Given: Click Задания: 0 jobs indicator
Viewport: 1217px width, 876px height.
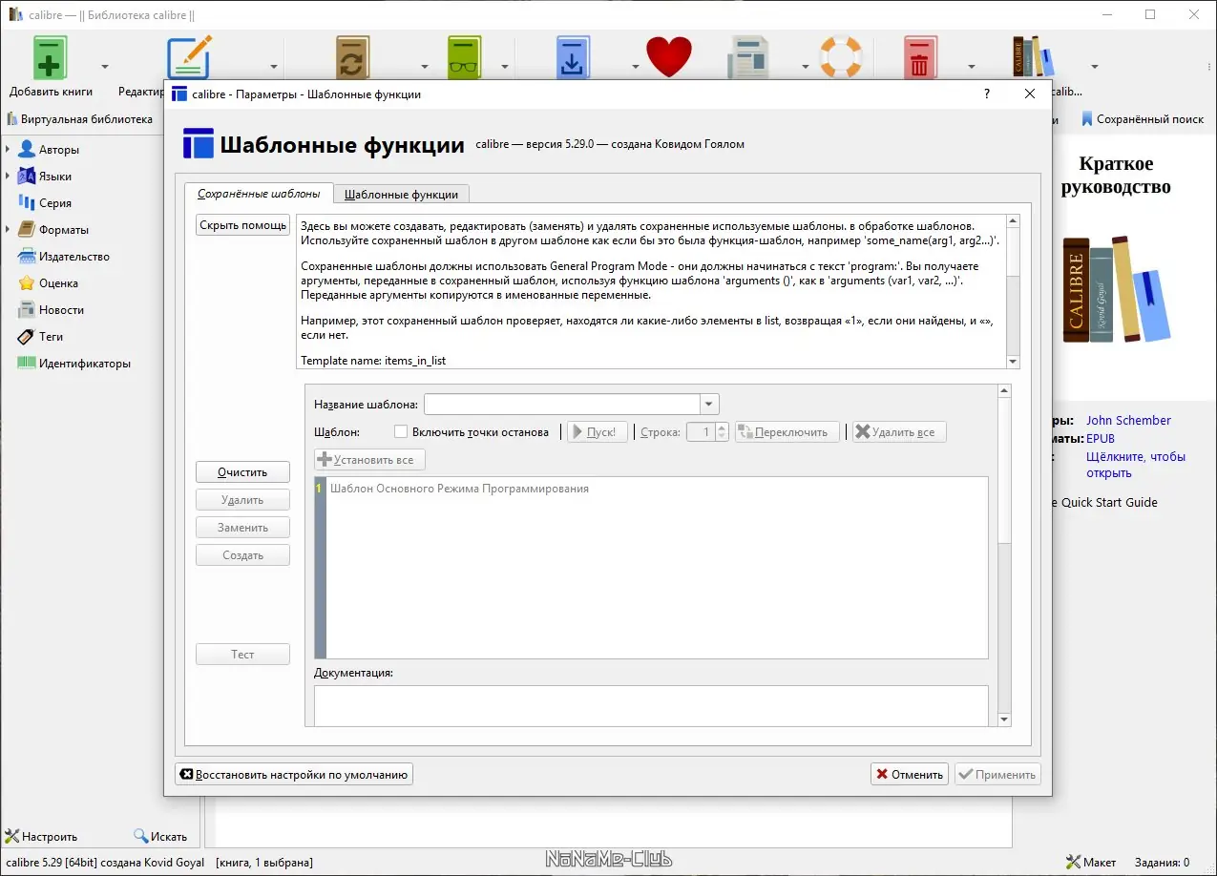Looking at the screenshot, I should tap(1162, 863).
